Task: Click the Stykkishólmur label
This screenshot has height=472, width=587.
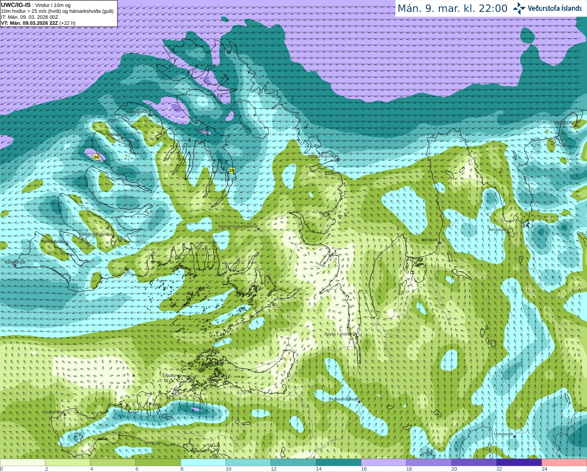Action: click(175, 375)
